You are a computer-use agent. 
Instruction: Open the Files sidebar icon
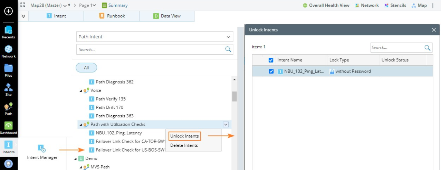[9, 70]
